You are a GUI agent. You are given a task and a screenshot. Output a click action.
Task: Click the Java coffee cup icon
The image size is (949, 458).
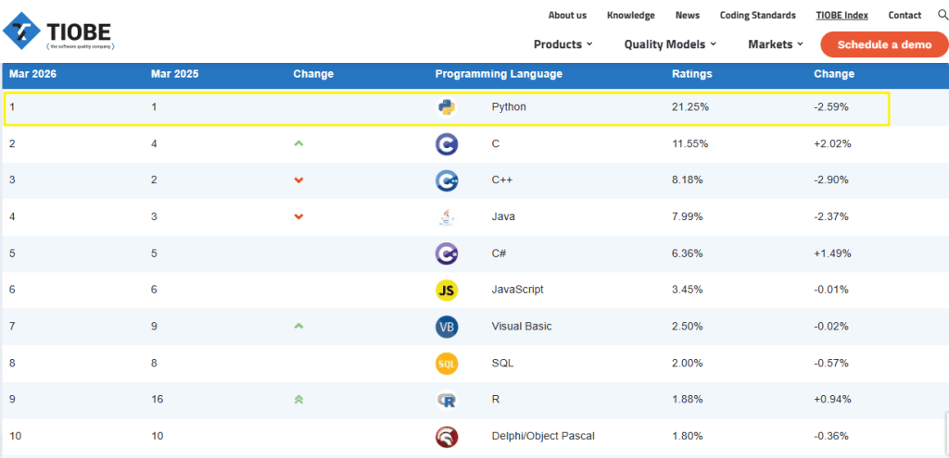coord(447,217)
